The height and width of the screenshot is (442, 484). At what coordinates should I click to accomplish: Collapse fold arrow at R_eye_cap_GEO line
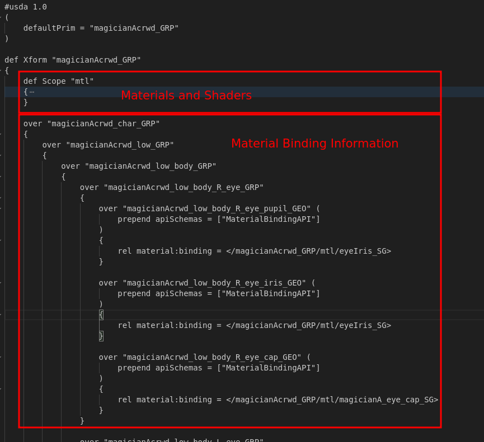(1, 357)
